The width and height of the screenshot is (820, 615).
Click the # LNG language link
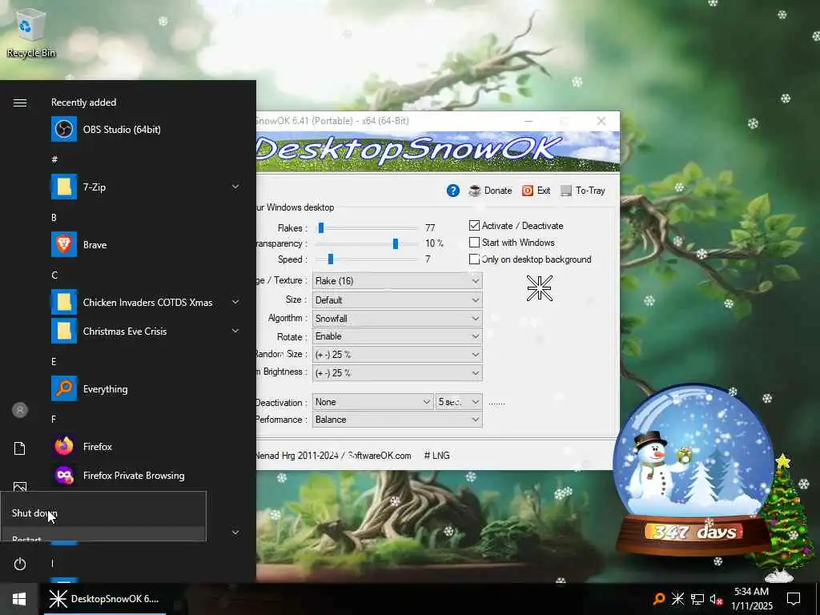[x=436, y=456]
